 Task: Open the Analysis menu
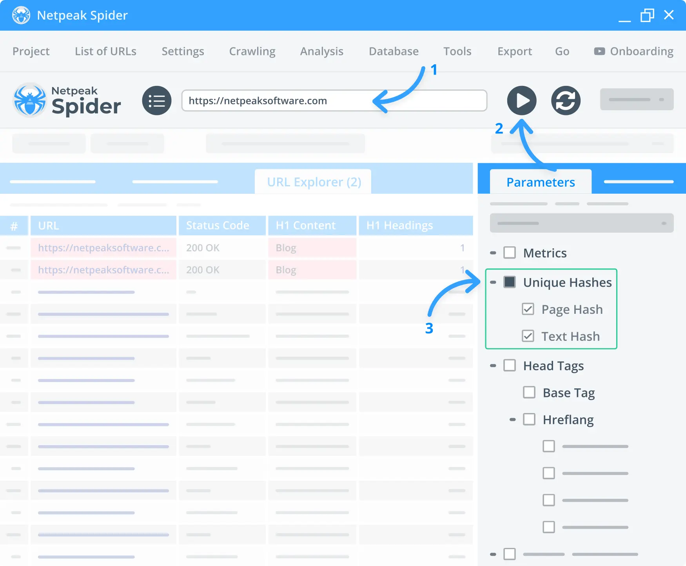321,51
